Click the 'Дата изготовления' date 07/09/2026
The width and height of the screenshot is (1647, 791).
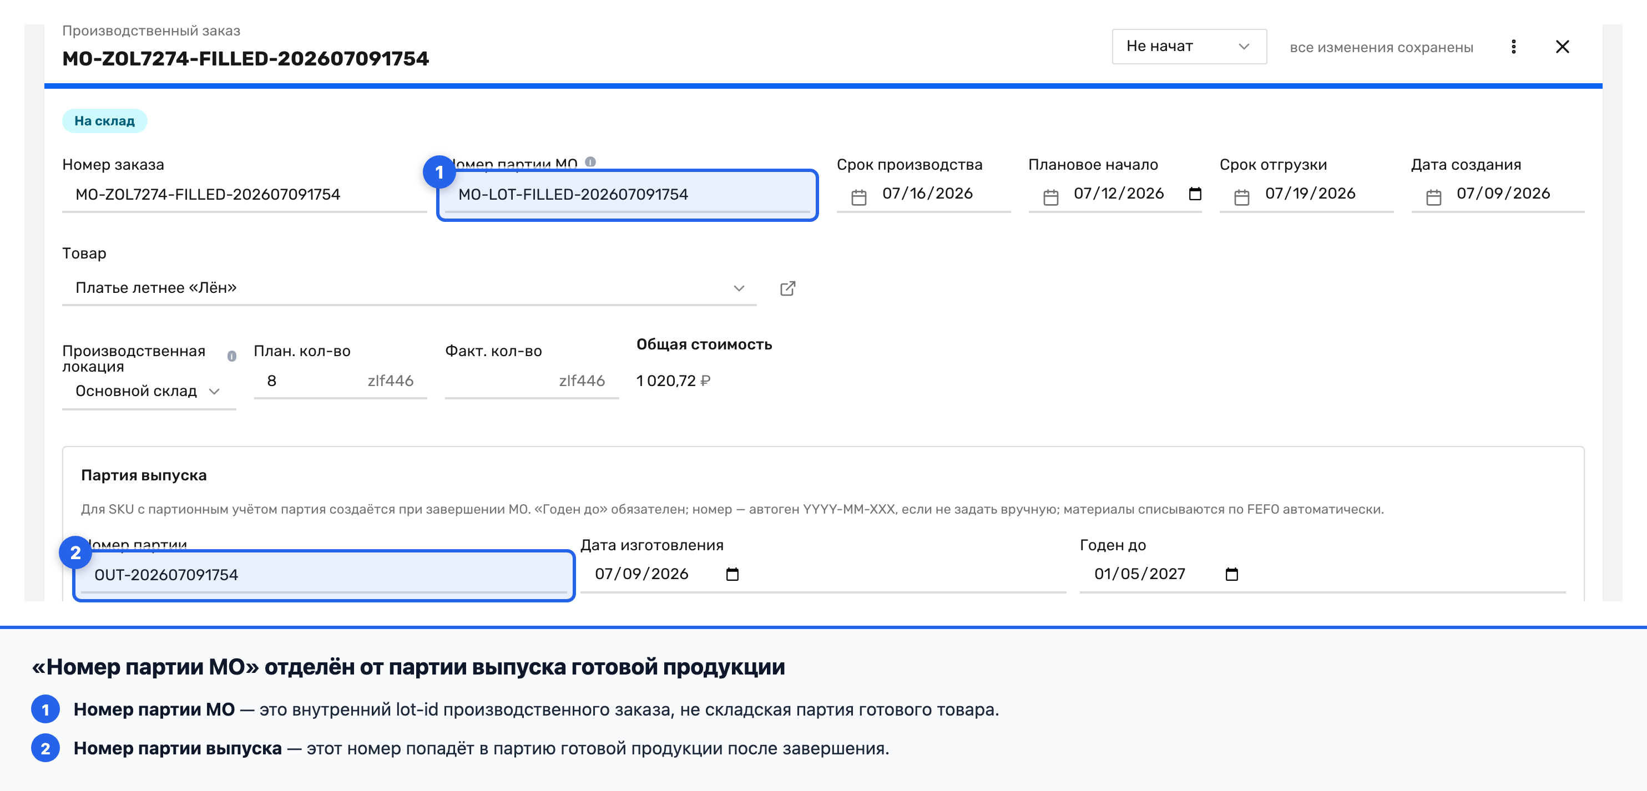(x=641, y=575)
